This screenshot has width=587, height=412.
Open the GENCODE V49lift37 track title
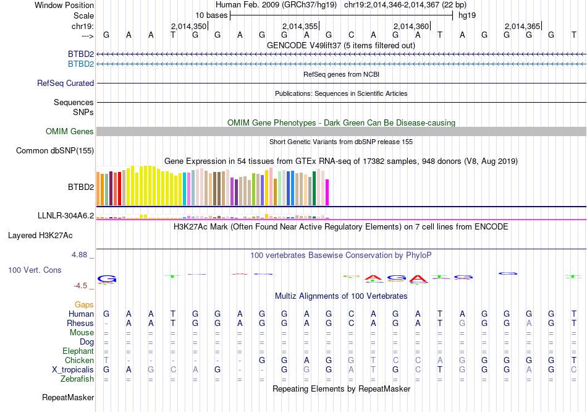click(340, 45)
